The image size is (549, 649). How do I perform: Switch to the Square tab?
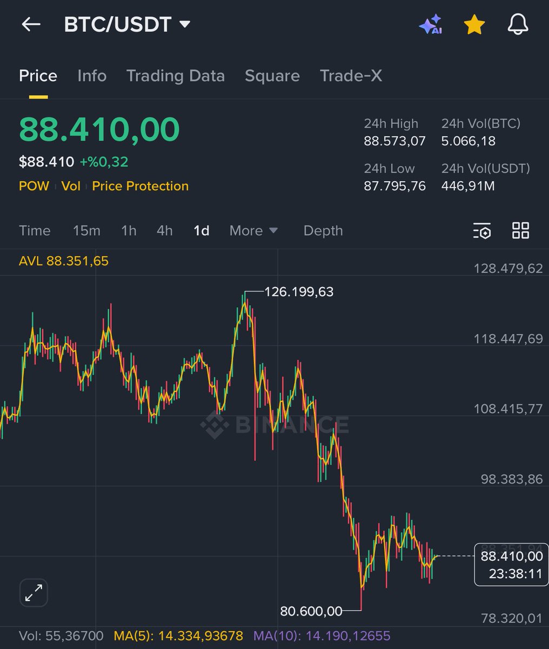(x=272, y=76)
